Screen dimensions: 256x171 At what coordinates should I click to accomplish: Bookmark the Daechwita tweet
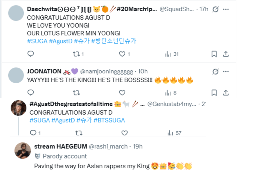click(214, 54)
